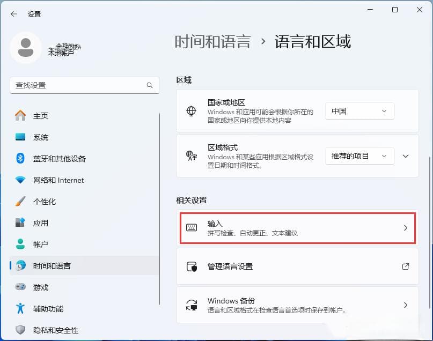Click the 应用 apps icon
Screen dimensions: 433x341
click(20, 223)
